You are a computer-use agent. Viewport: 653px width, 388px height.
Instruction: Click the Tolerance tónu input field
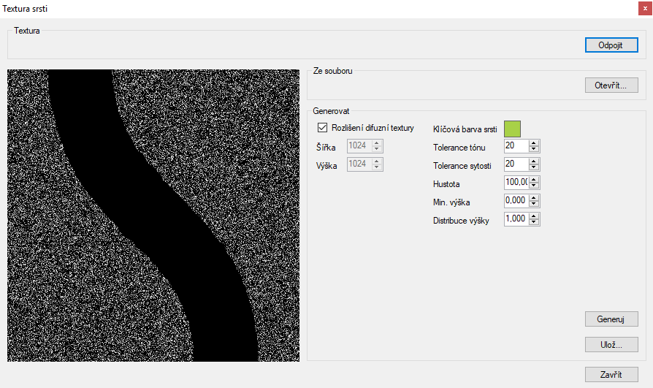click(516, 146)
